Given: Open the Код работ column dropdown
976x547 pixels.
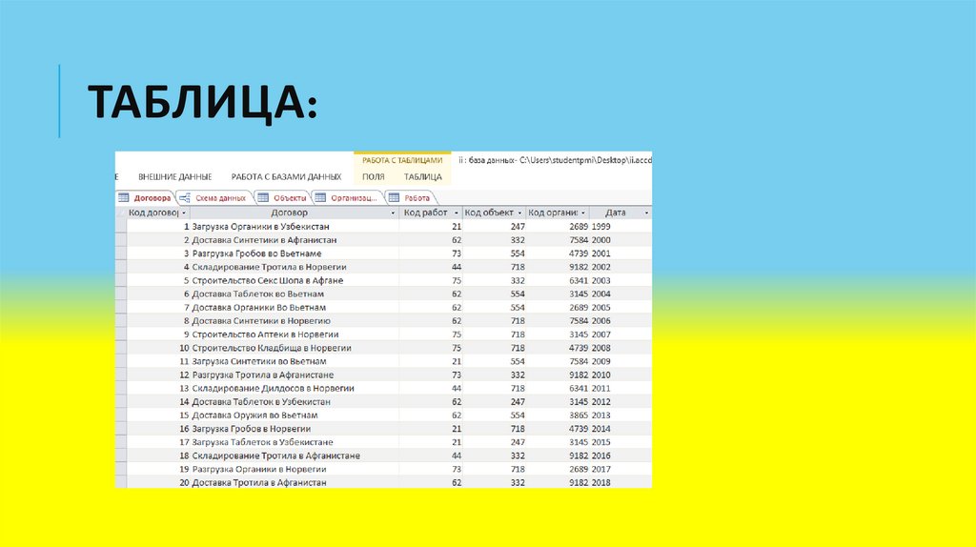Looking at the screenshot, I should click(x=456, y=213).
